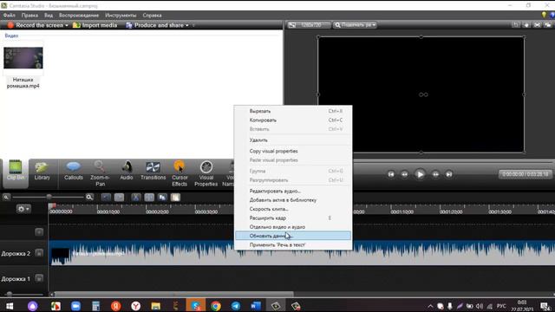Screen dimensions: 555x312
Task: Select Копировать in the context menu
Action: click(293, 120)
